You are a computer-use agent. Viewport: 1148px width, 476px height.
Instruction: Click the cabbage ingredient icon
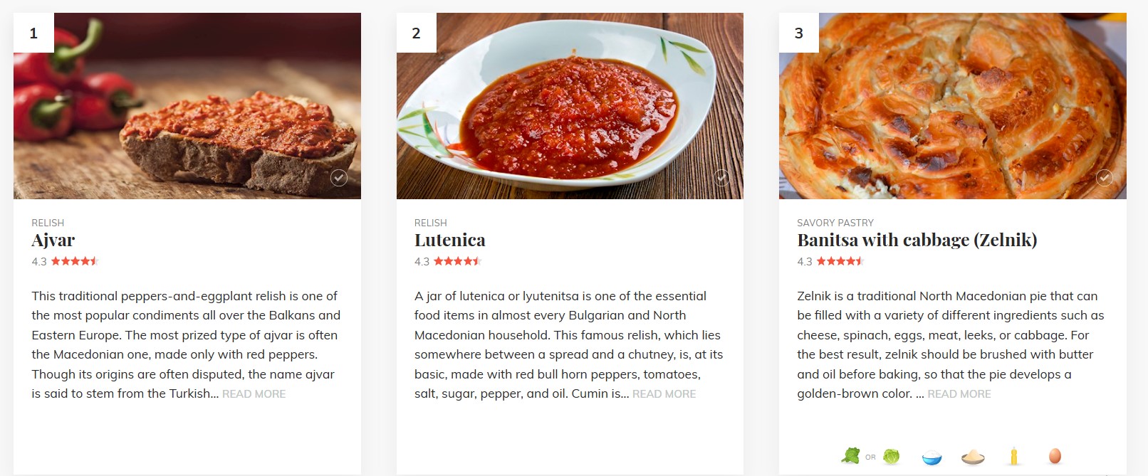[x=891, y=456]
